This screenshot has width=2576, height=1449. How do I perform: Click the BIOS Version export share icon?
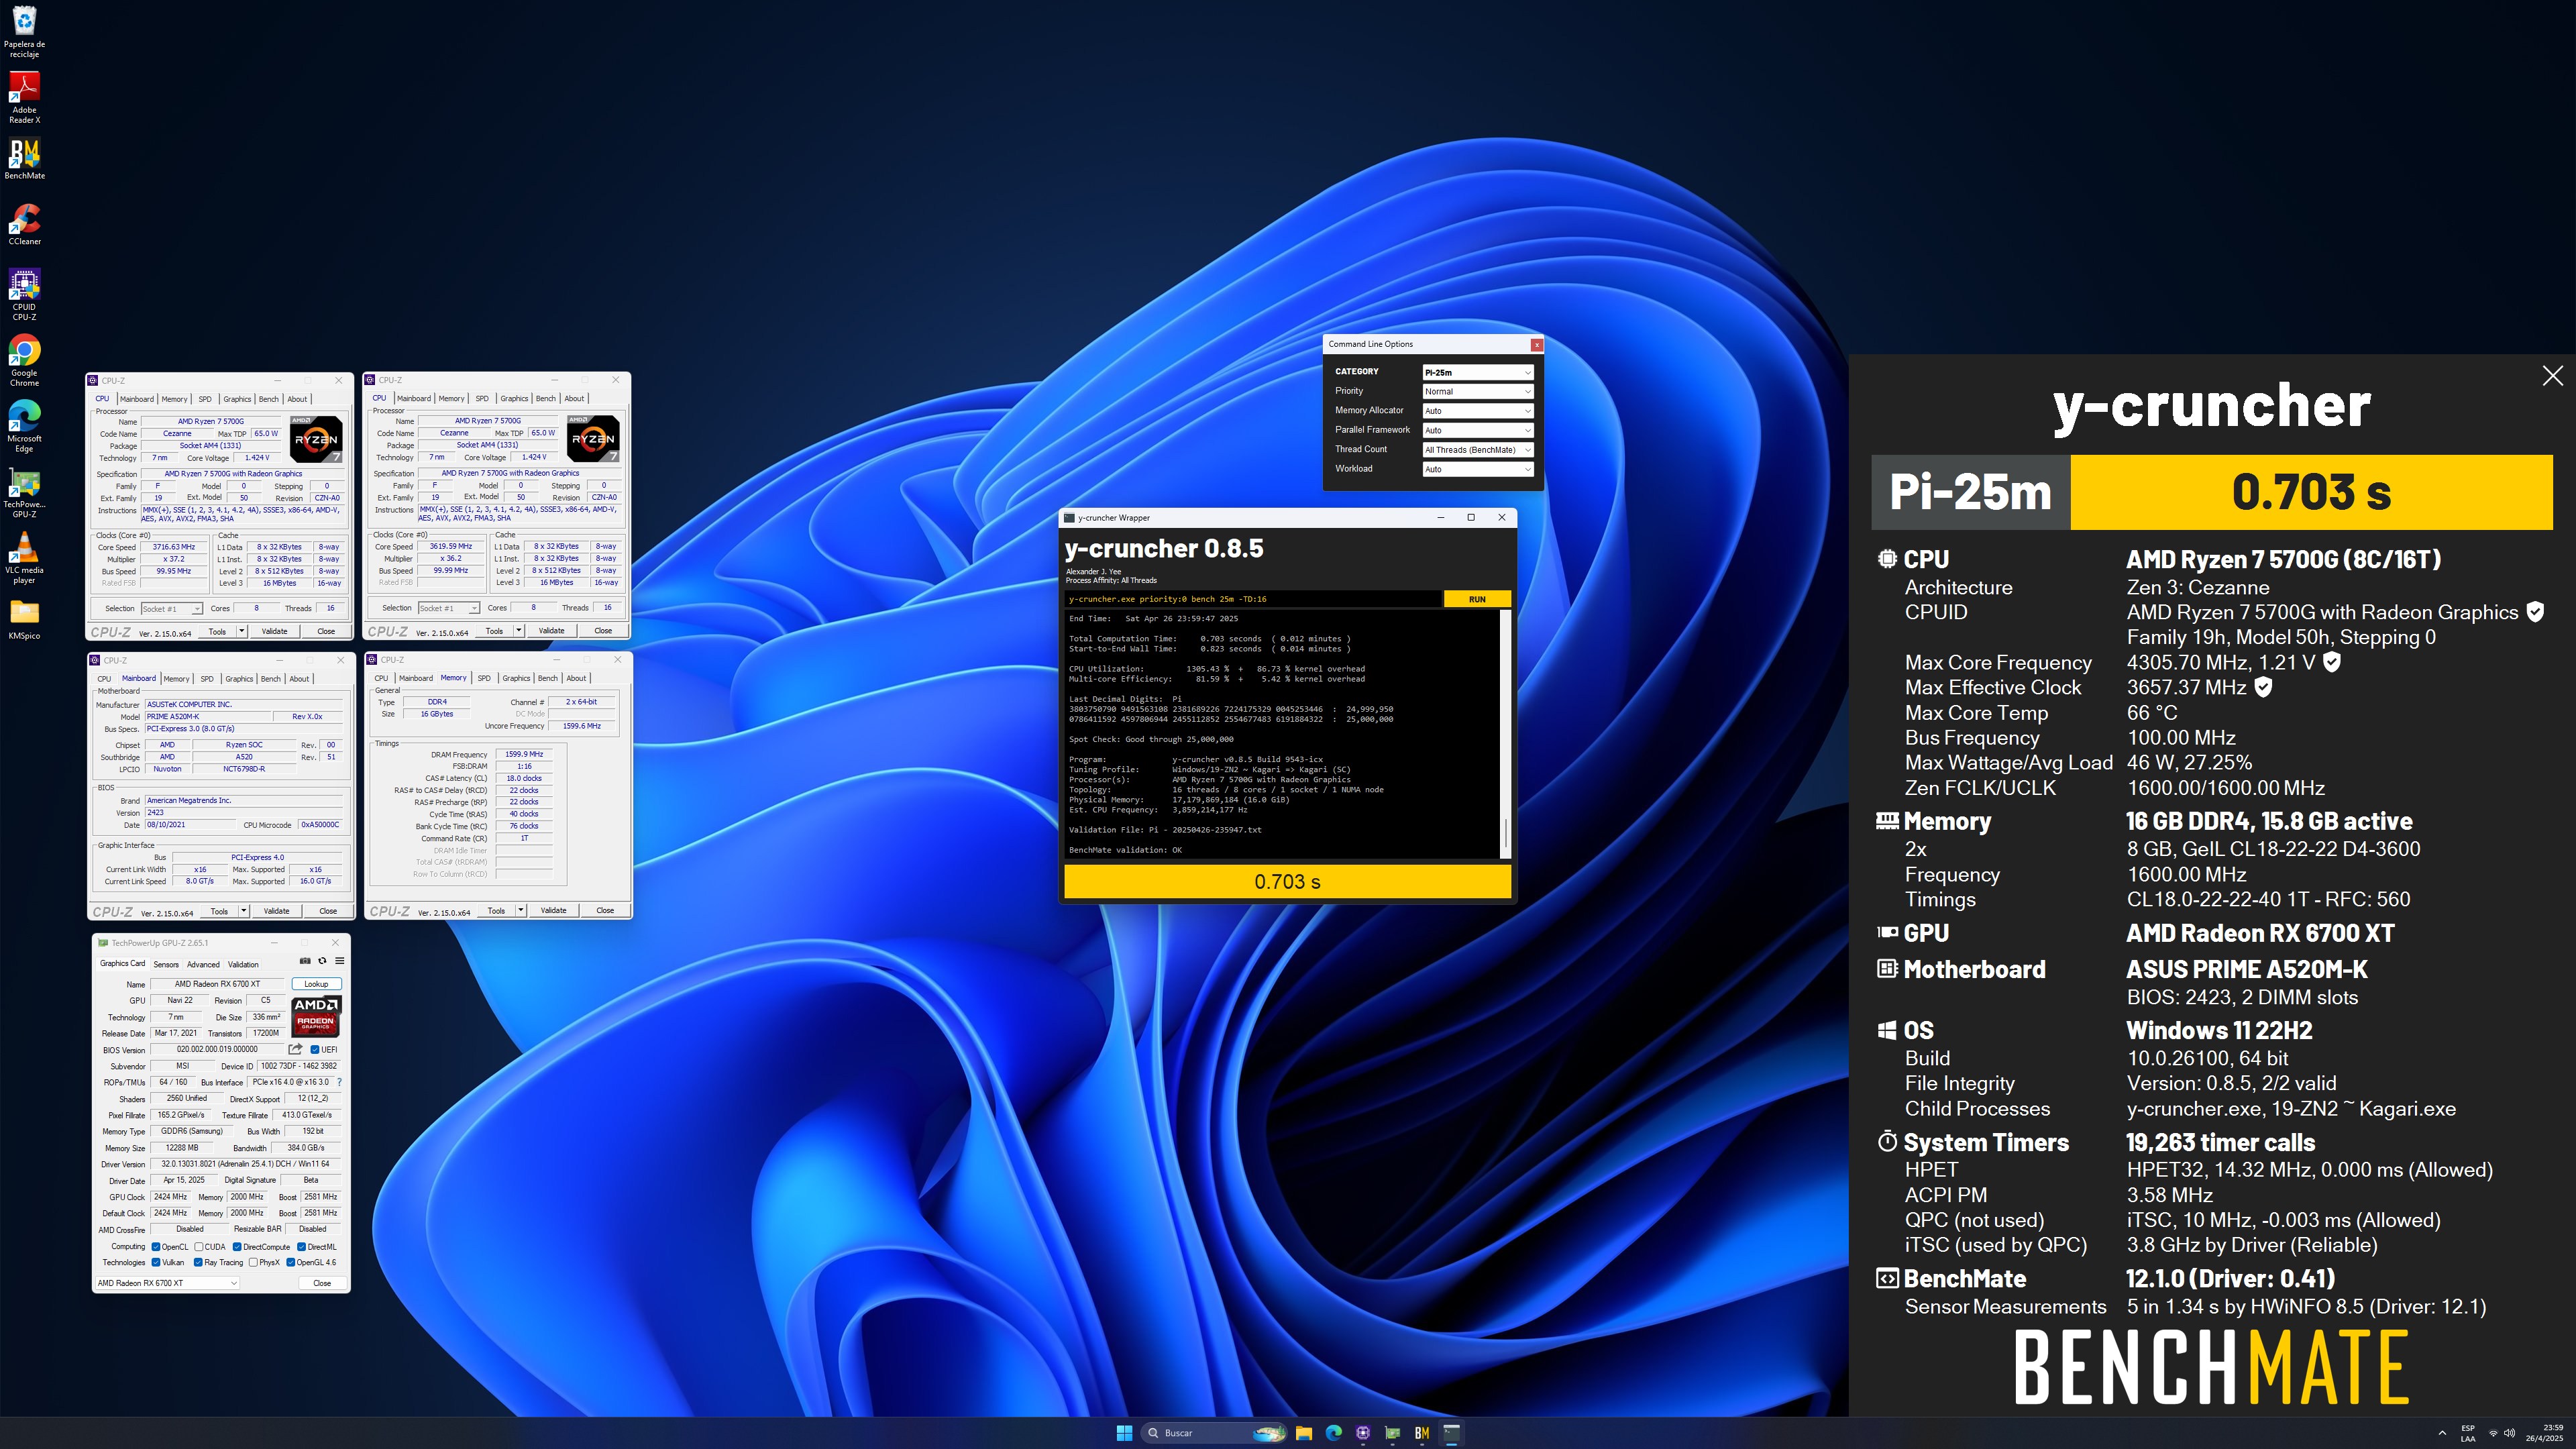tap(295, 1049)
